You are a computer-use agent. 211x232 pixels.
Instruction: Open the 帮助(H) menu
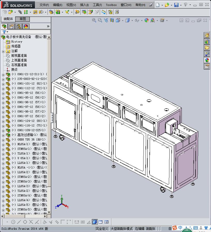(x=140, y=5)
